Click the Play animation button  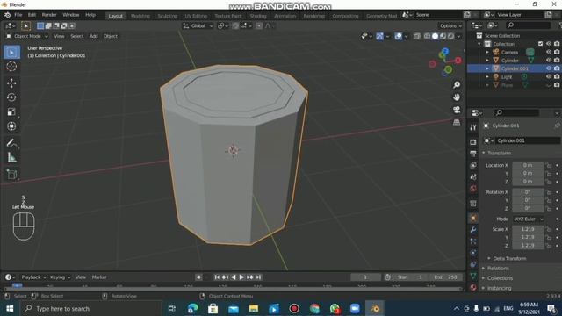(x=241, y=277)
